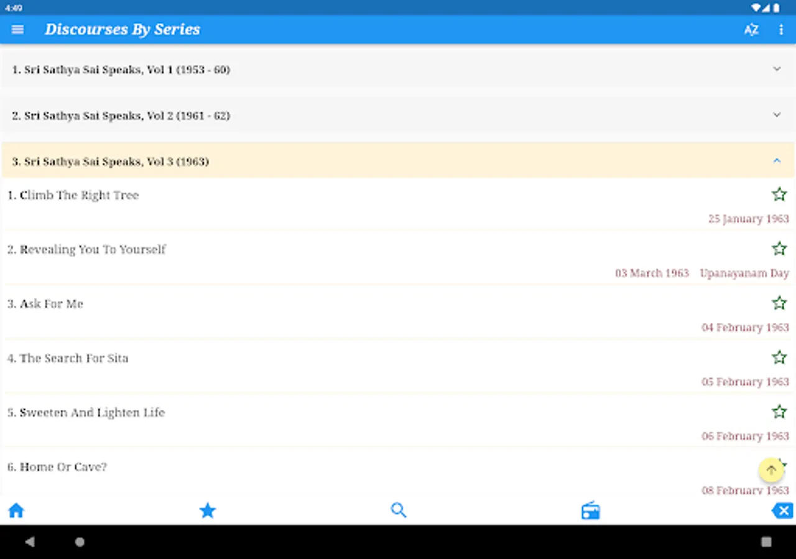Toggle the favorite star for 'Ask For Me'
796x559 pixels.
pos(779,303)
